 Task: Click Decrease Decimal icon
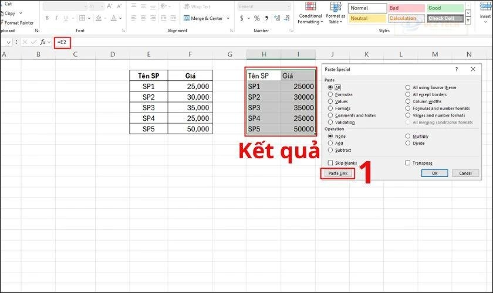[287, 18]
